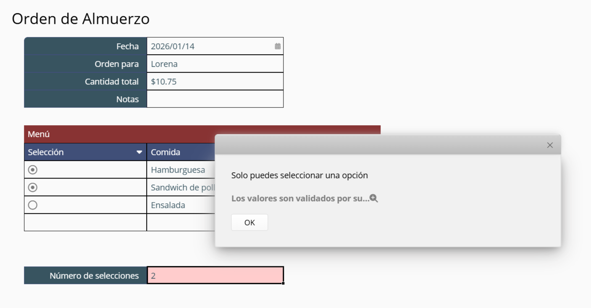This screenshot has height=308, width=591.
Task: Toggle the Sandwich de pollo radio button
Action: tap(33, 187)
